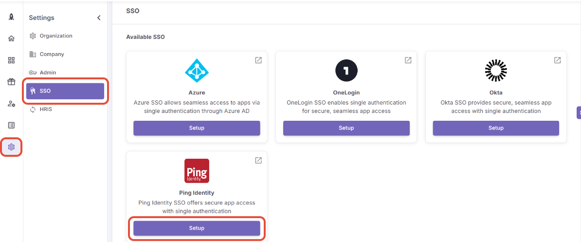
Task: Open Azure external link icon
Action: coord(258,60)
